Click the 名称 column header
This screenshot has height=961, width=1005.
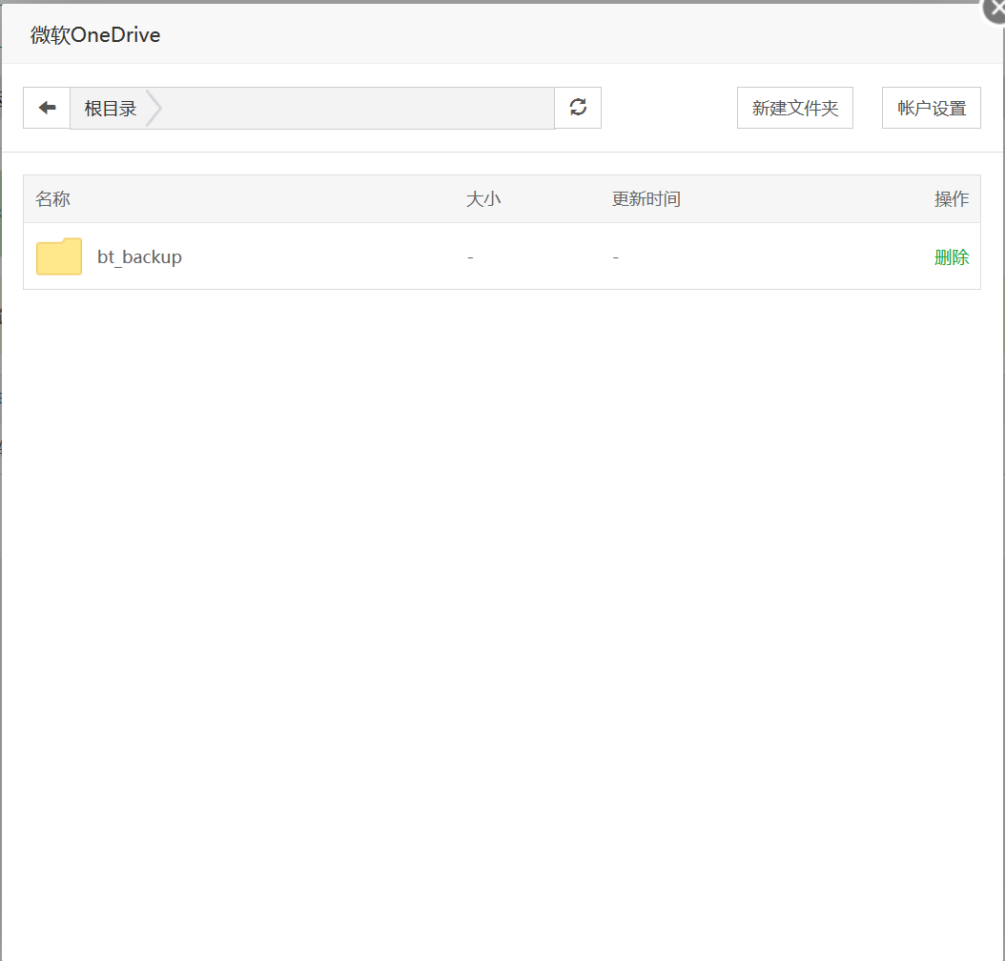point(52,198)
